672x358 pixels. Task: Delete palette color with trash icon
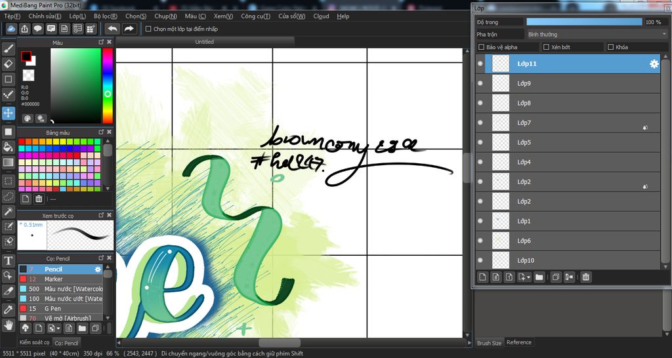(x=39, y=199)
